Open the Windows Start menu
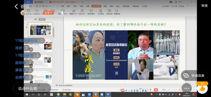Viewport: 211px width, 97px height. (27, 94)
